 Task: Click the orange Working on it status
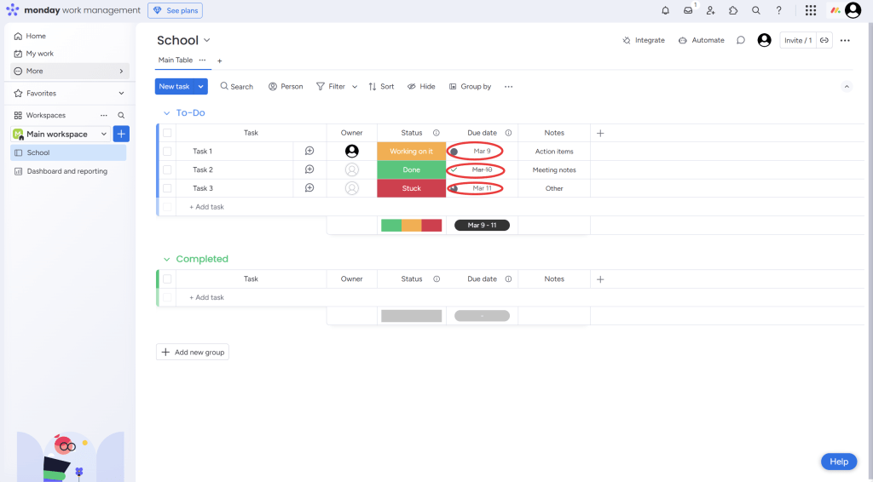[411, 152]
